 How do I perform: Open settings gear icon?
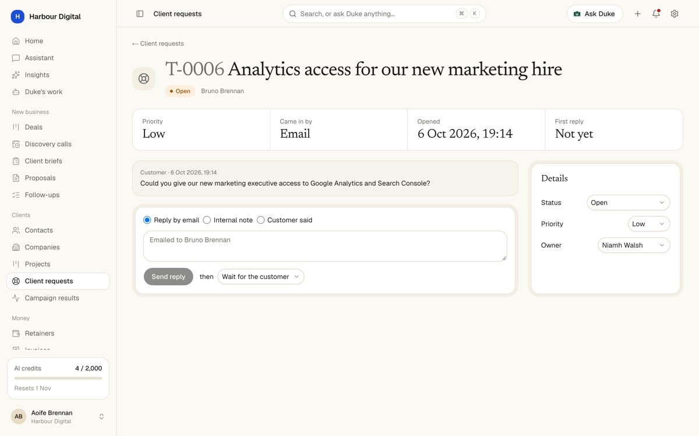point(675,14)
